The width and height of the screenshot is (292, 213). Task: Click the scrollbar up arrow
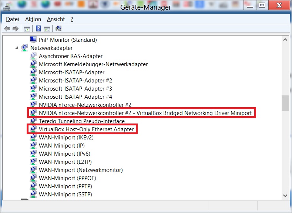[x=285, y=40]
